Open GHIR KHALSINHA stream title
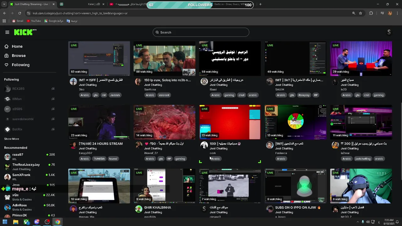 [158, 207]
